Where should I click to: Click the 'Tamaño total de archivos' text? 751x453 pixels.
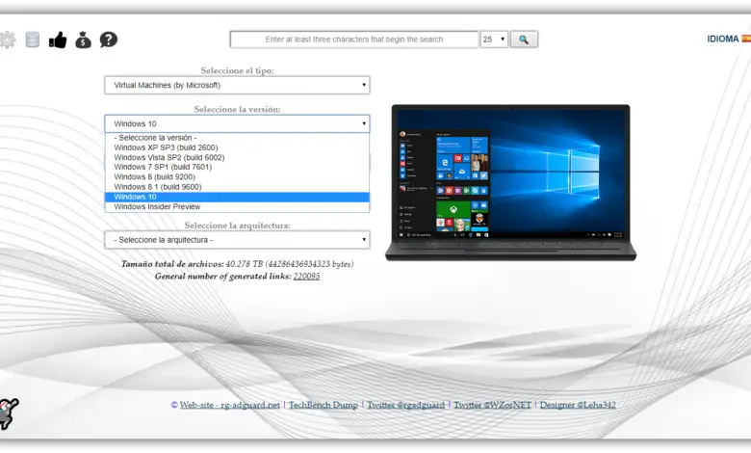click(x=172, y=264)
